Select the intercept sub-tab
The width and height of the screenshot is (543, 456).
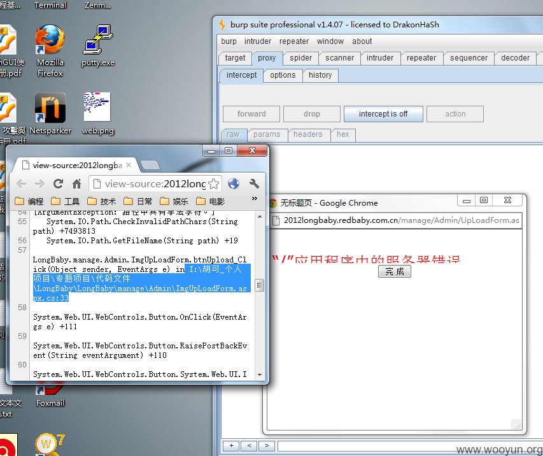(x=241, y=75)
